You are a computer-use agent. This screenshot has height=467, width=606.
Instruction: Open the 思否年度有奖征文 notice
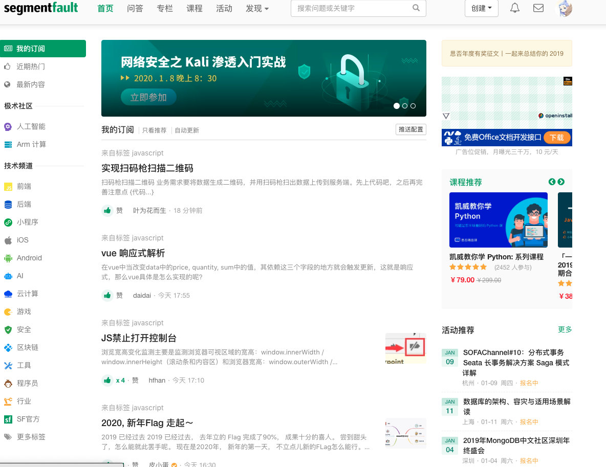pyautogui.click(x=507, y=54)
